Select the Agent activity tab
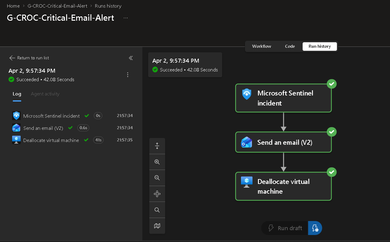 tap(45, 94)
